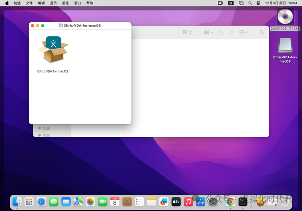Viewport: 302px width, 211px height.
Task: Click the date and time 12月8日 周日 18:04
Action: (x=281, y=3)
